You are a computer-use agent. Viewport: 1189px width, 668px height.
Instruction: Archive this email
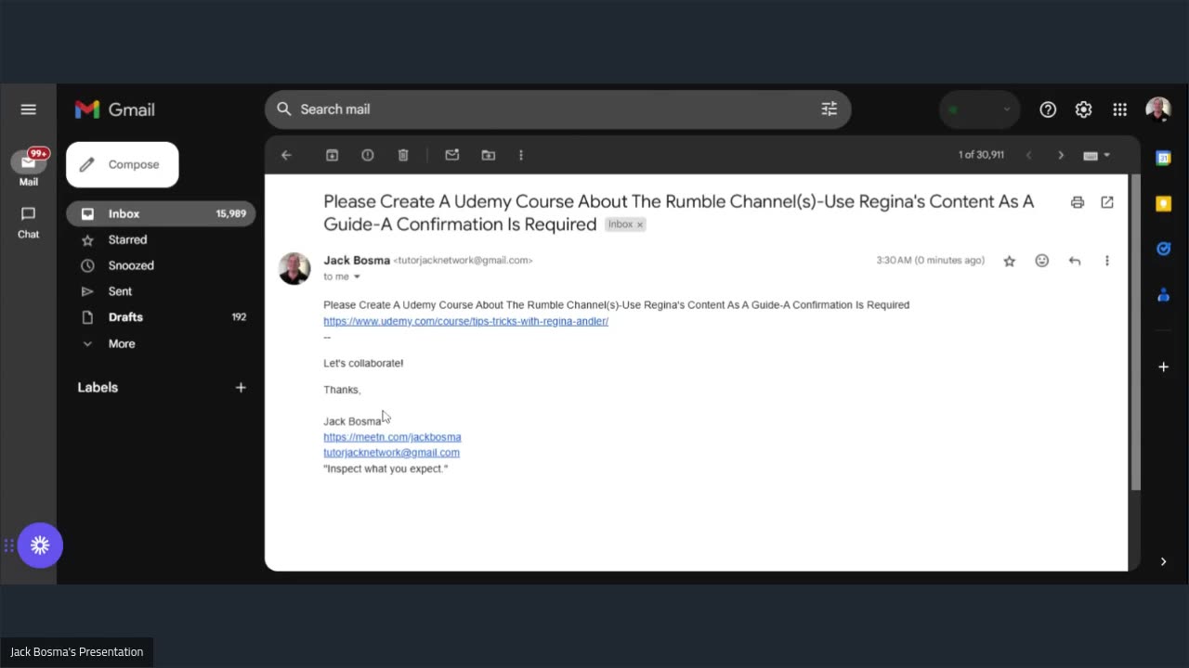coord(332,155)
